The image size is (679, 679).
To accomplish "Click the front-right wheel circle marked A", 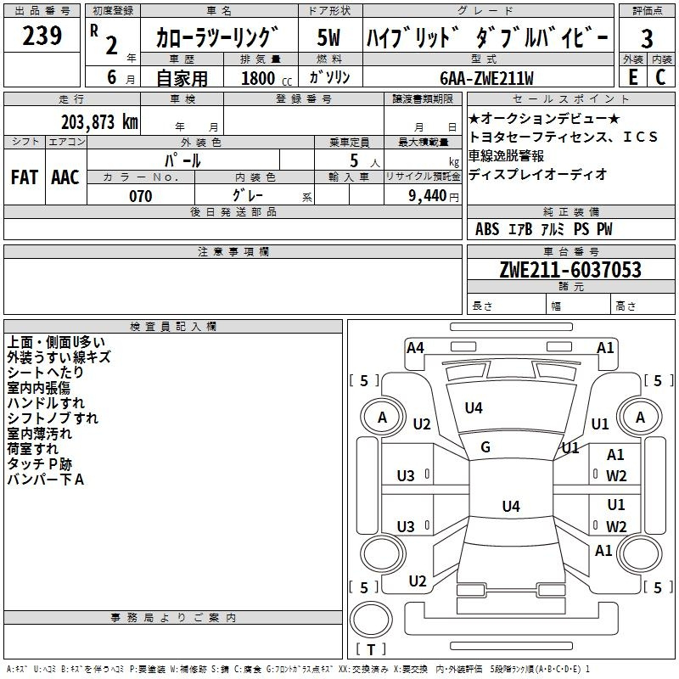I will [x=640, y=418].
